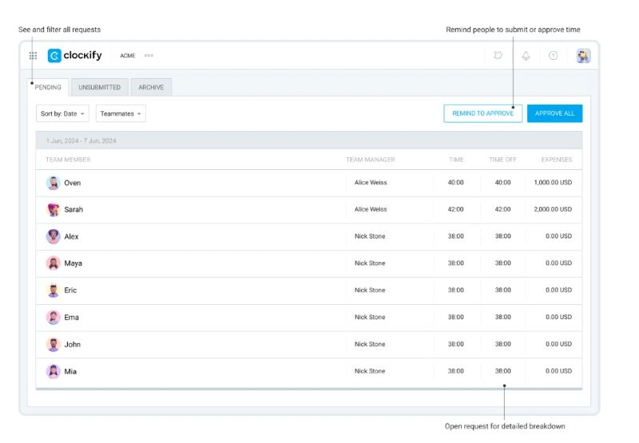
Task: Click Sarah's avatar picture
Action: [x=54, y=210]
